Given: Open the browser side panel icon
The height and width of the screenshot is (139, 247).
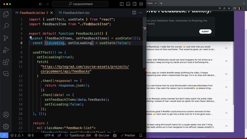Looking at the screenshot, I should [235, 8].
